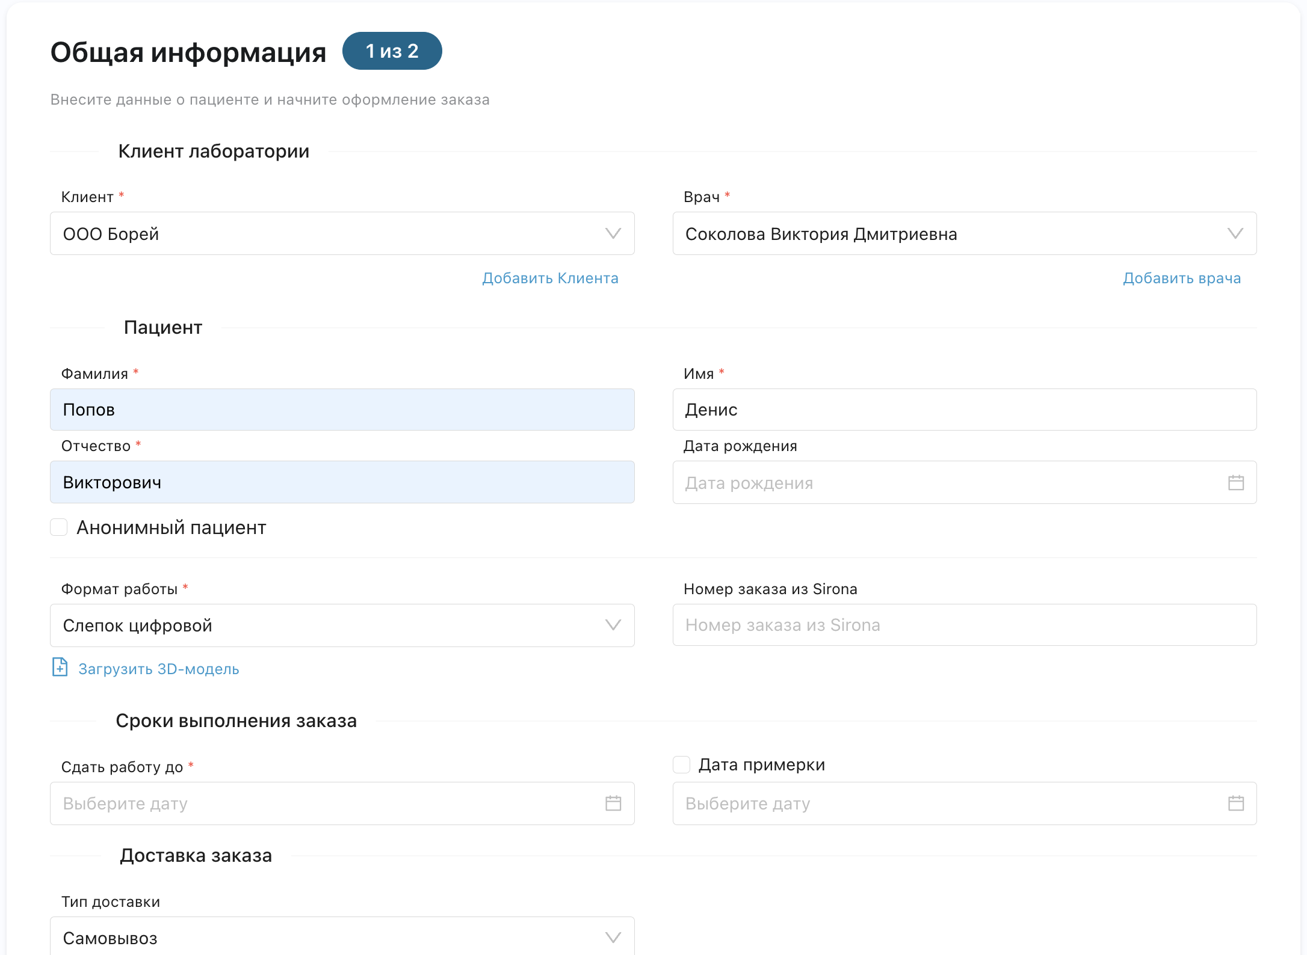The image size is (1307, 955).
Task: Focus the Отчество field with Викторович
Action: click(342, 482)
